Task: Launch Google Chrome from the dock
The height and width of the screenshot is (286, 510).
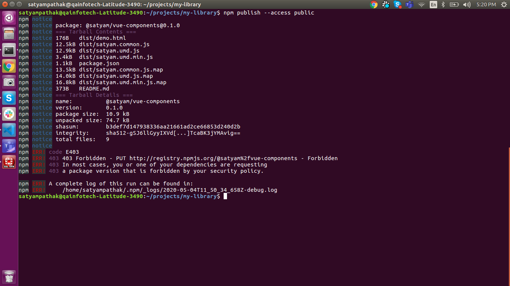Action: [9, 66]
